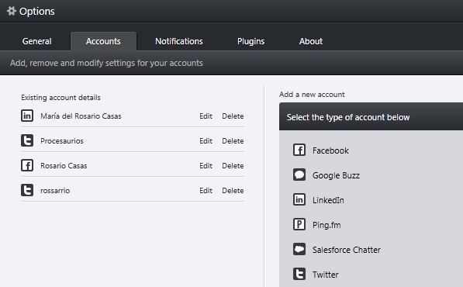This screenshot has height=287, width=463.
Task: Click the Twitter icon next to Procesaurios
Action: pyautogui.click(x=27, y=140)
